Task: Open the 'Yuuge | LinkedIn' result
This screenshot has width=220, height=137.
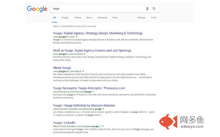Action: (64, 123)
